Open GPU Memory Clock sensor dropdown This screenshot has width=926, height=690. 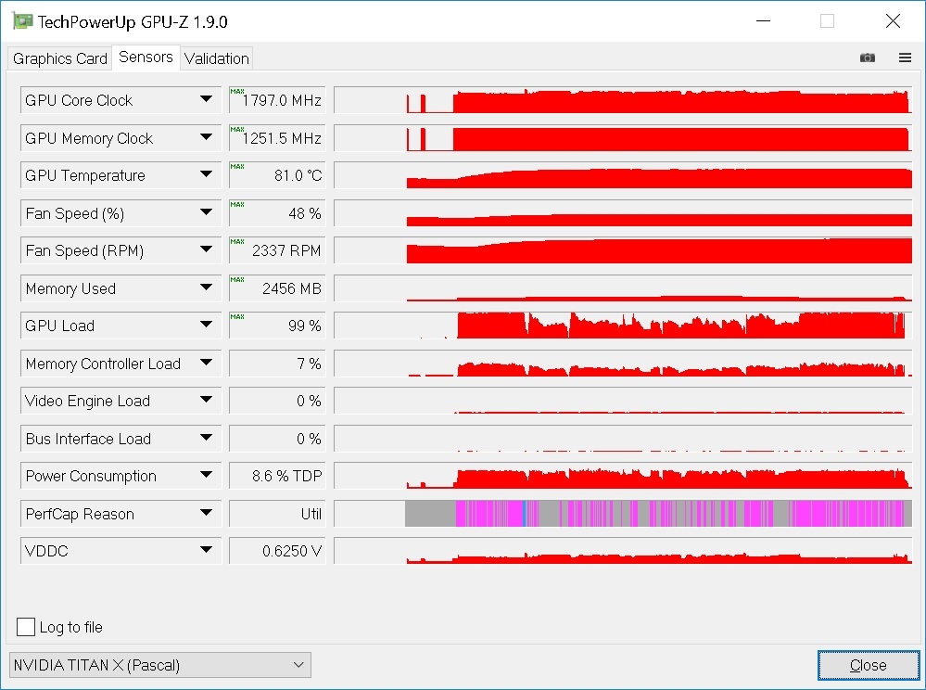click(206, 137)
